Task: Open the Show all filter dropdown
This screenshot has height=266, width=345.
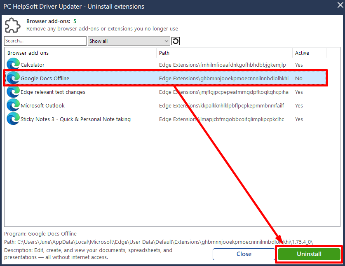Action: click(x=129, y=41)
